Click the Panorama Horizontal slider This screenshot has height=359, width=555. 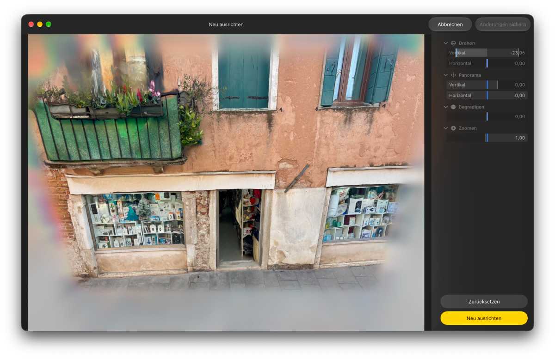click(487, 95)
